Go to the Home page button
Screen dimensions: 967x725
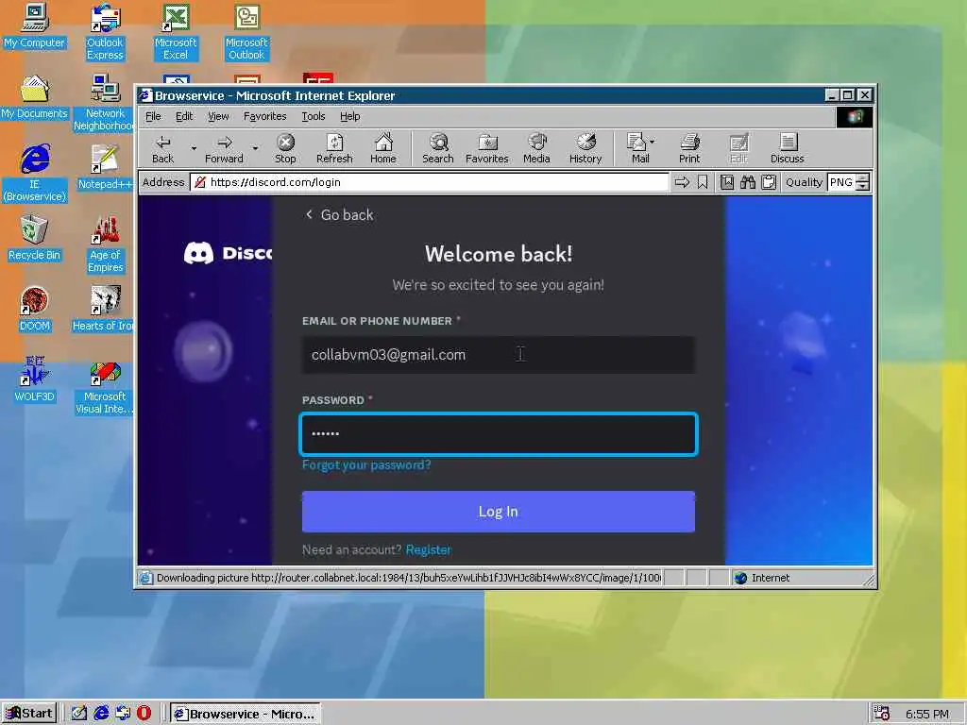coord(383,149)
